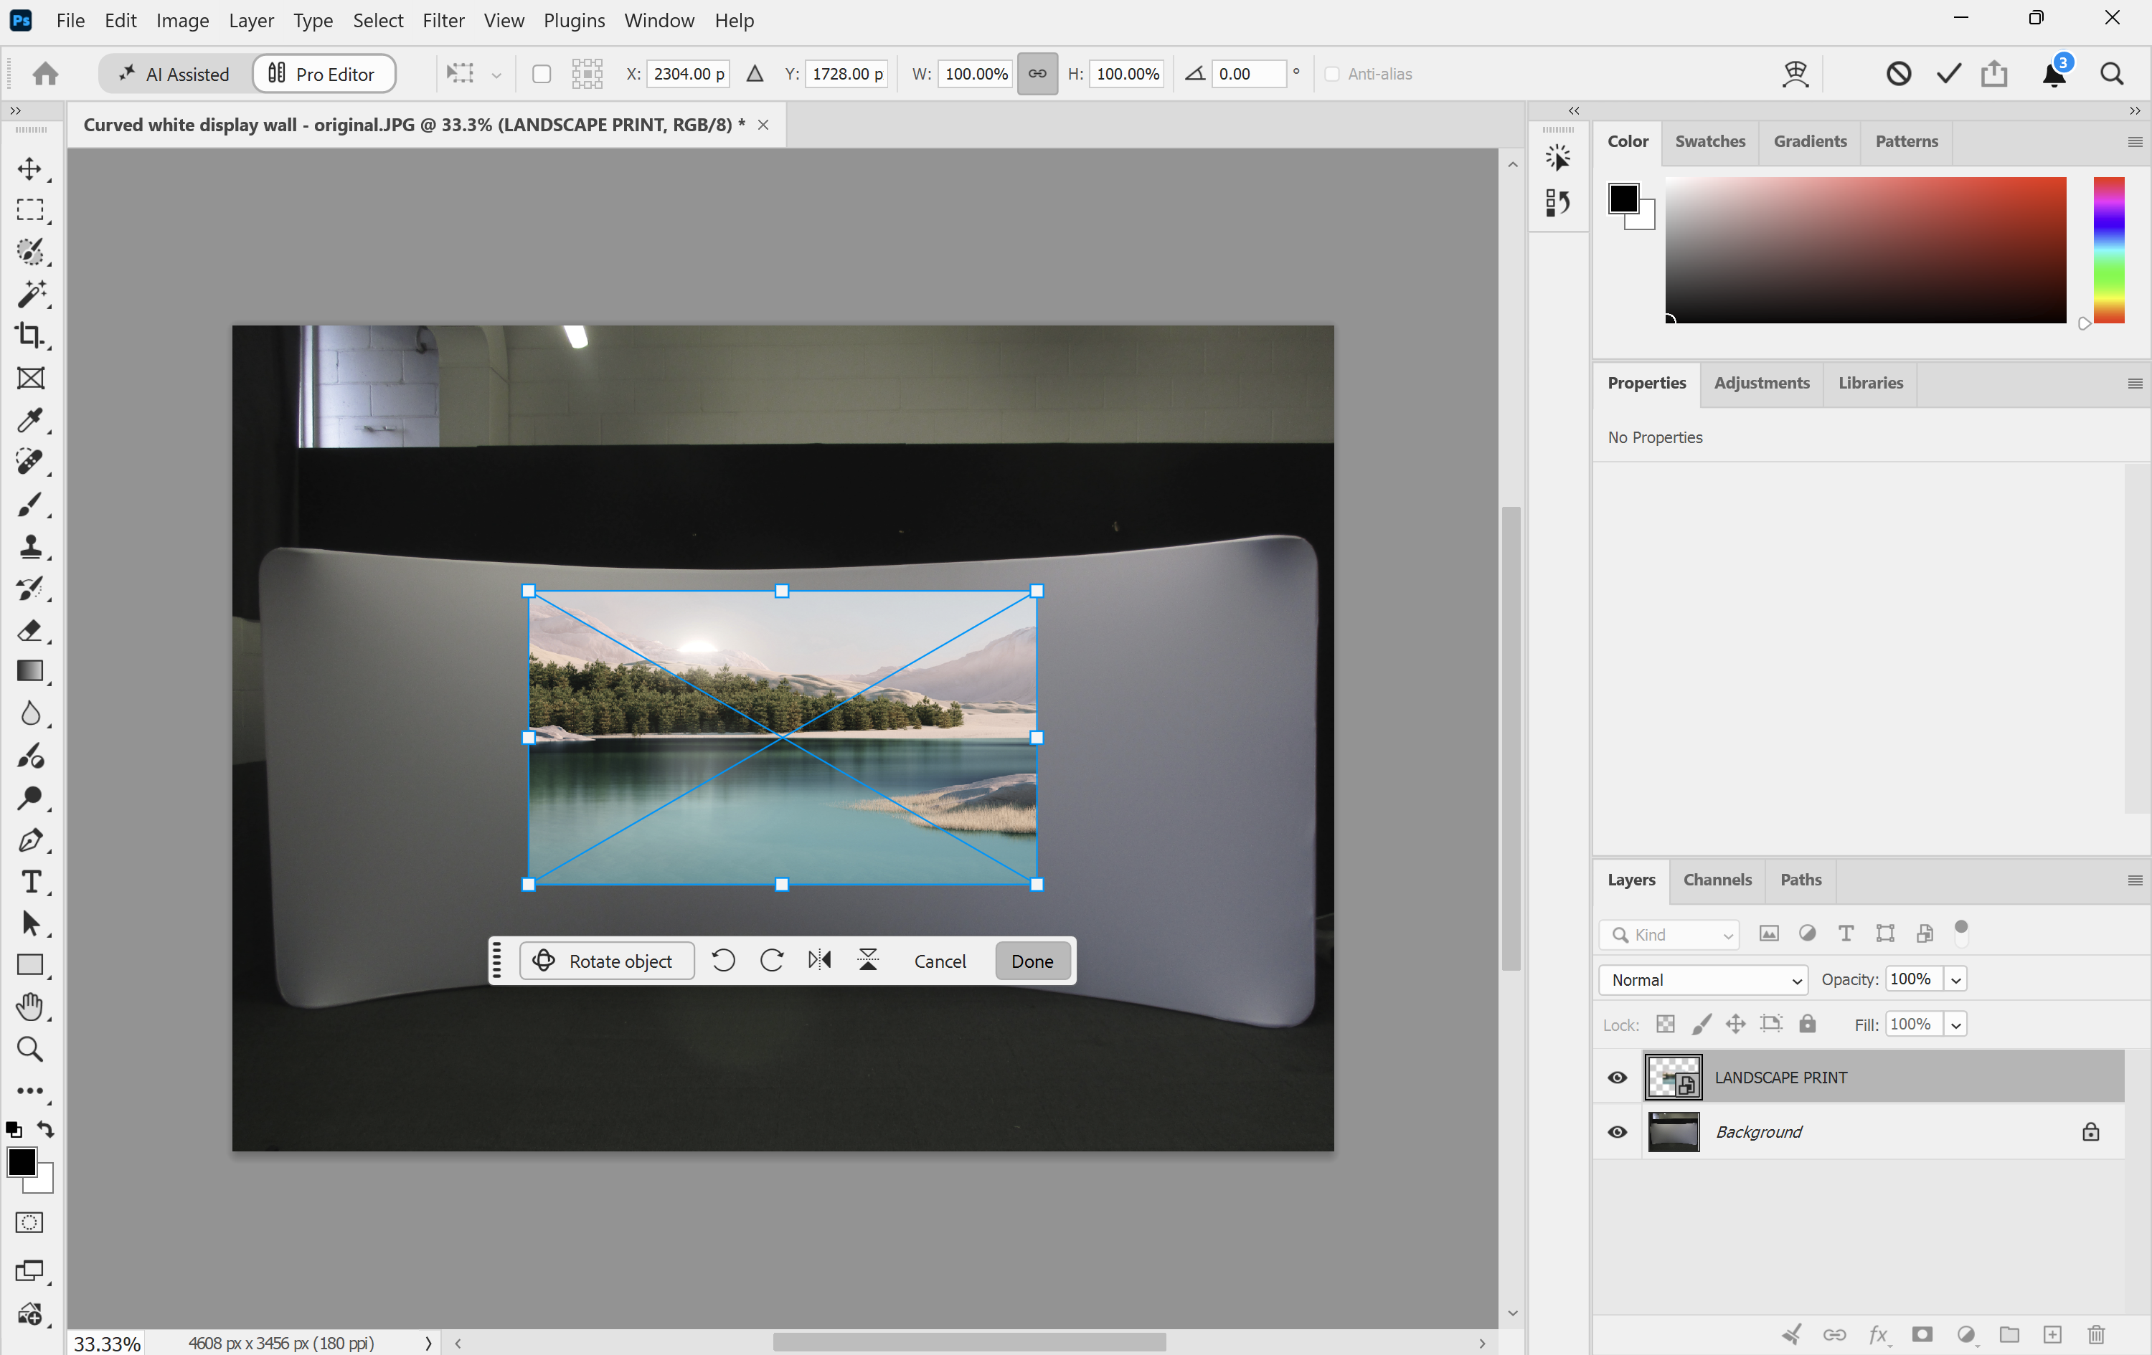Image resolution: width=2152 pixels, height=1355 pixels.
Task: Open the Kind layer filter dropdown
Action: coord(1669,934)
